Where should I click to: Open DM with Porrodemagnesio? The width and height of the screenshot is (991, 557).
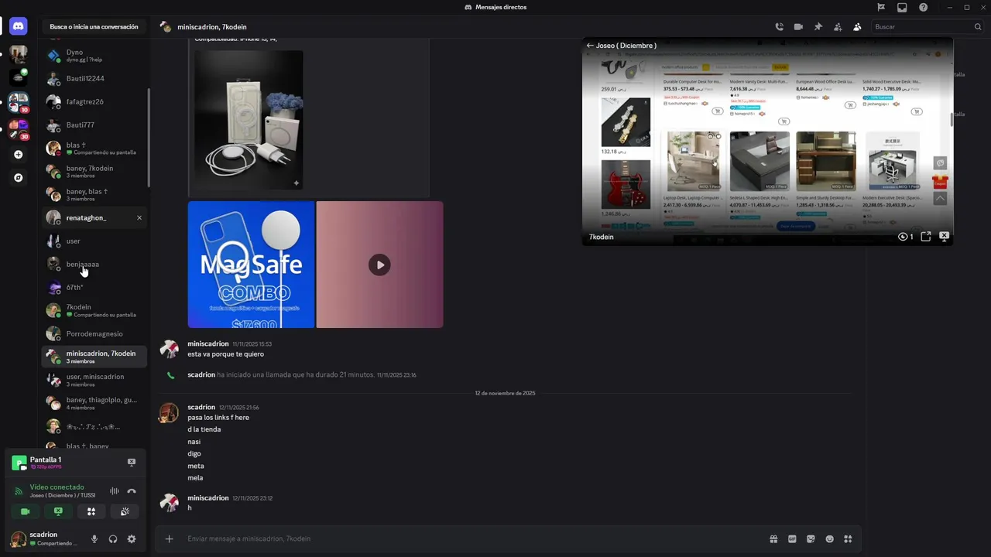pyautogui.click(x=94, y=333)
